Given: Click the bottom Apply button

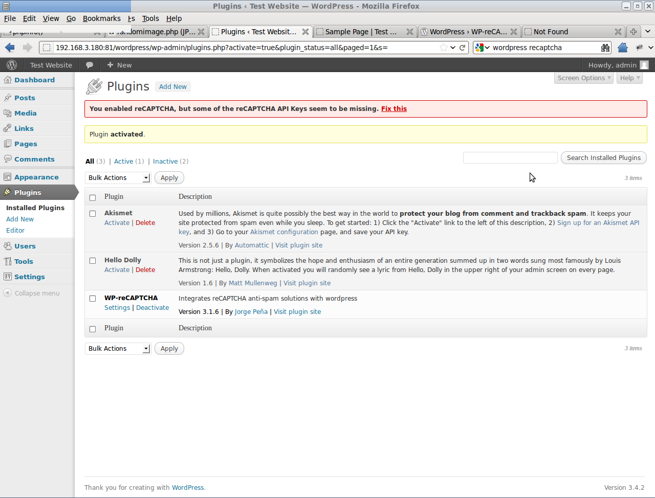Looking at the screenshot, I should click(x=169, y=349).
